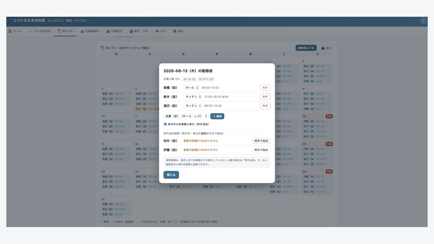Click the wand icon of たたき台作成 tab
This screenshot has height=244, width=434.
[31, 31]
